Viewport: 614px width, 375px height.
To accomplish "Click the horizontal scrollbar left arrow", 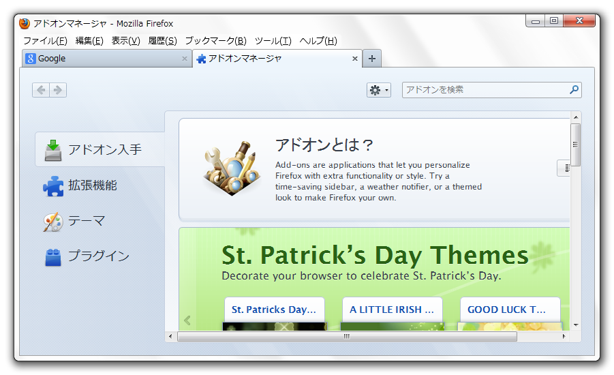I will (x=170, y=336).
